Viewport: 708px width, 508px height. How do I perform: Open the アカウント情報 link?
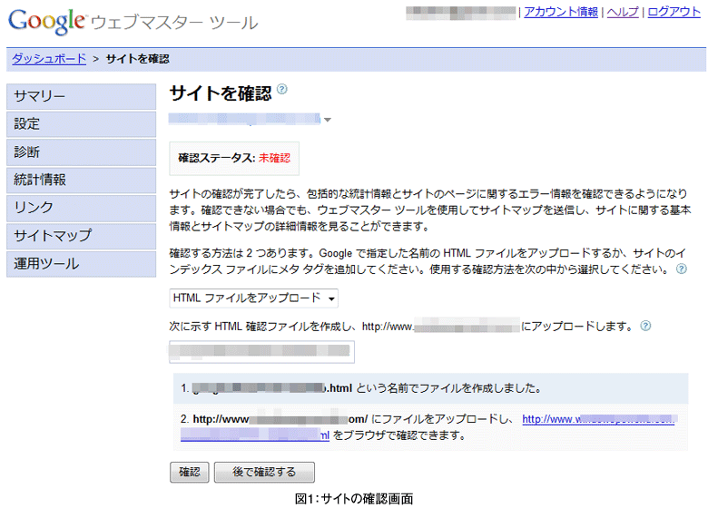pos(561,12)
